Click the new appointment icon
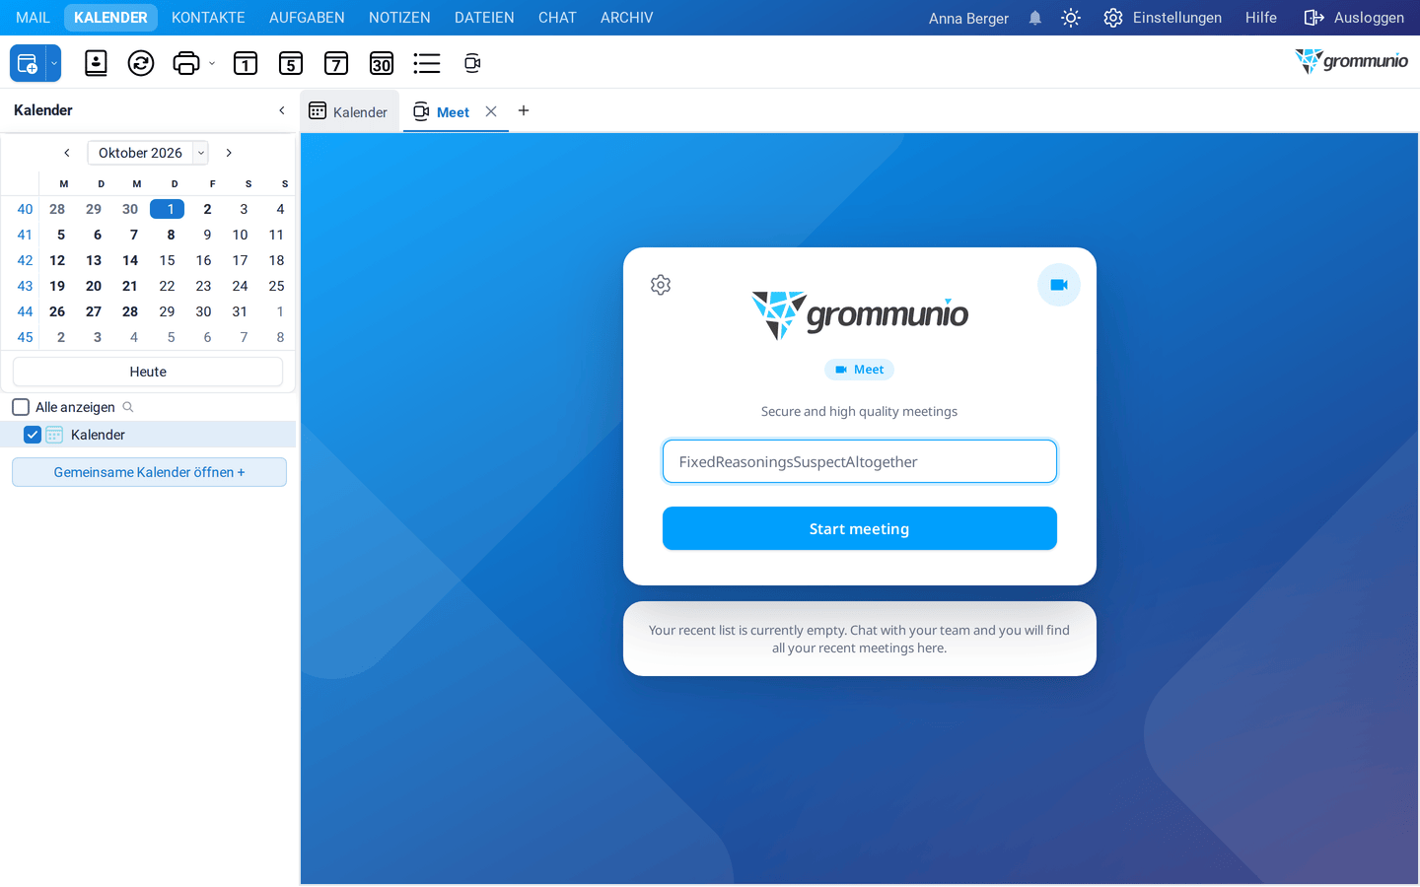Image resolution: width=1420 pixels, height=887 pixels. 28,63
